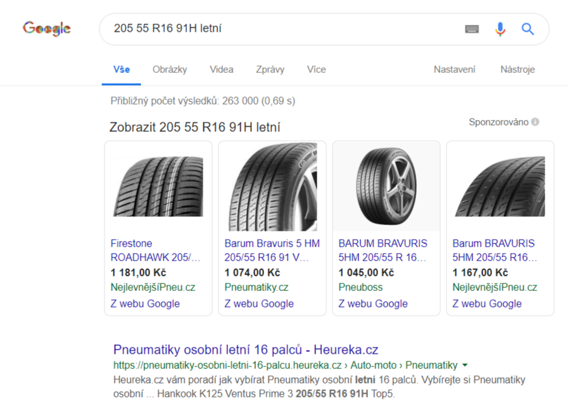
Task: Open the Více search menu
Action: pyautogui.click(x=316, y=70)
